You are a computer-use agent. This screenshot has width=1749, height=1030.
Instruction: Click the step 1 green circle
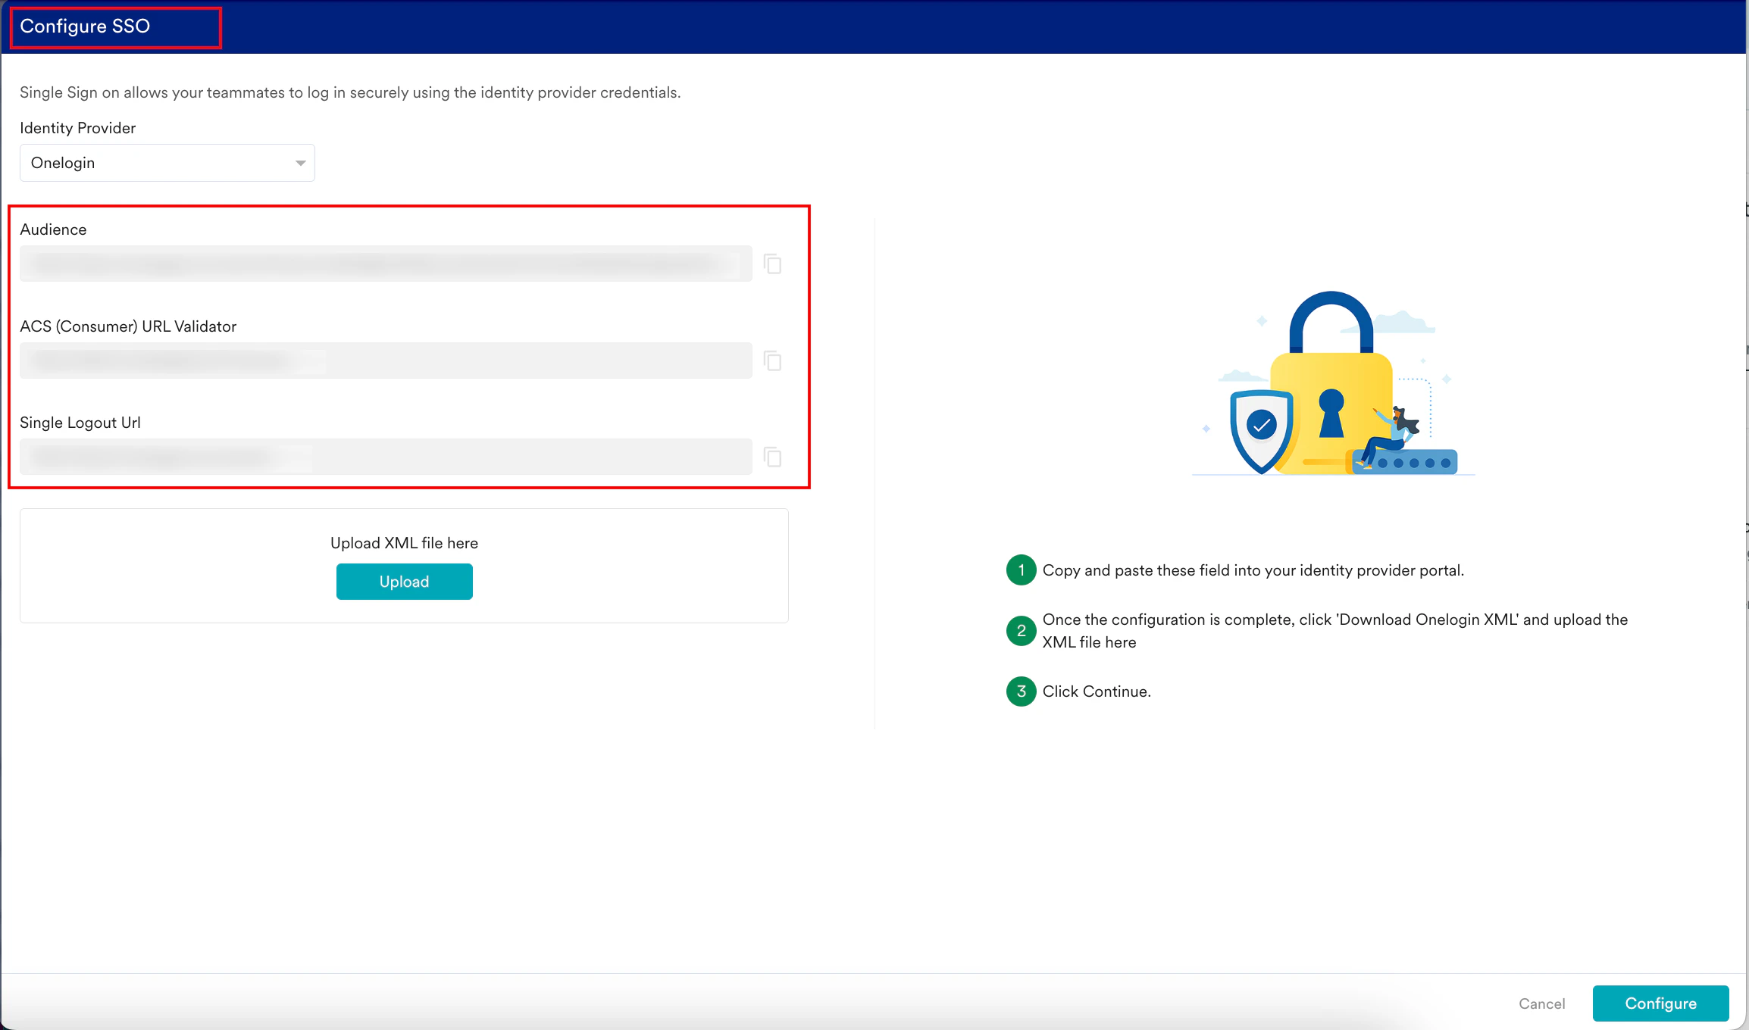click(x=1021, y=570)
